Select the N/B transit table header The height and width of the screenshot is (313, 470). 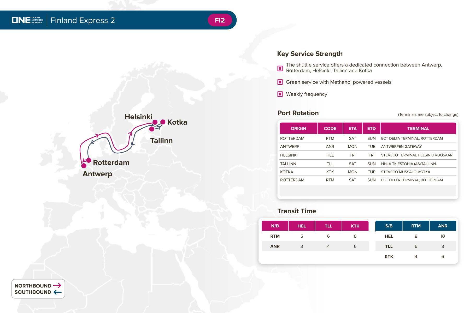coord(275,226)
